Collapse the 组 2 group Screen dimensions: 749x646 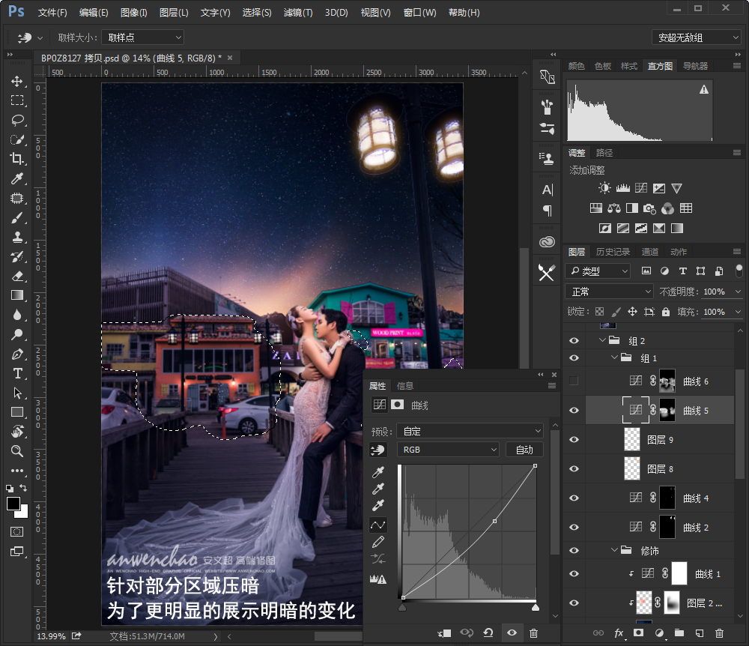(x=602, y=340)
